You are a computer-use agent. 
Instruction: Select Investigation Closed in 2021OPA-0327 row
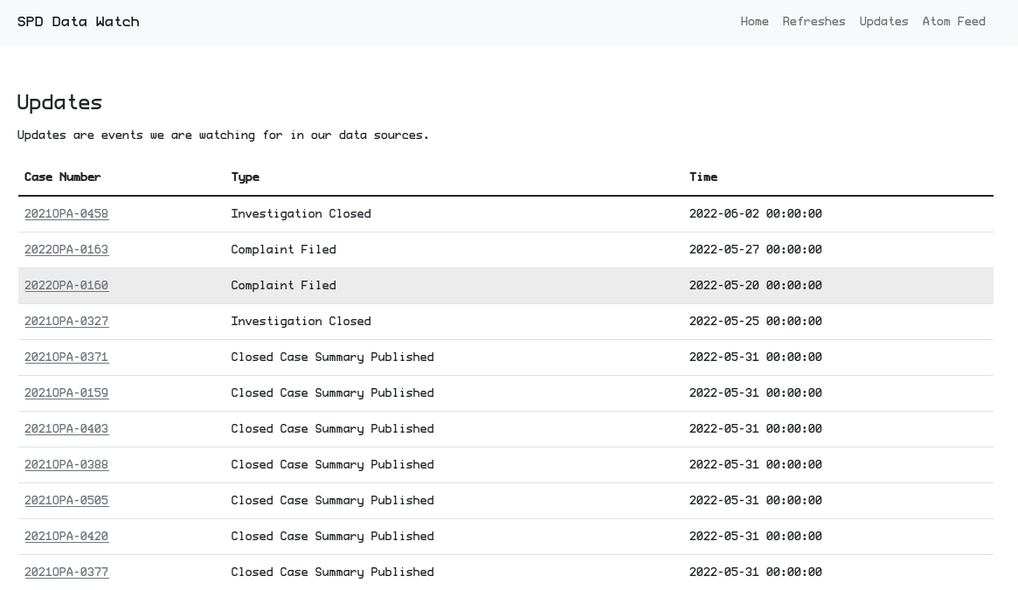click(x=301, y=321)
